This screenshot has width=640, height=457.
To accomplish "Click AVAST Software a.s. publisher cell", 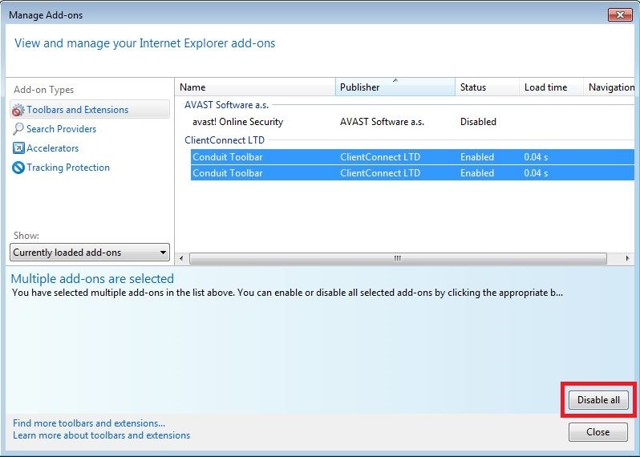I will 382,122.
